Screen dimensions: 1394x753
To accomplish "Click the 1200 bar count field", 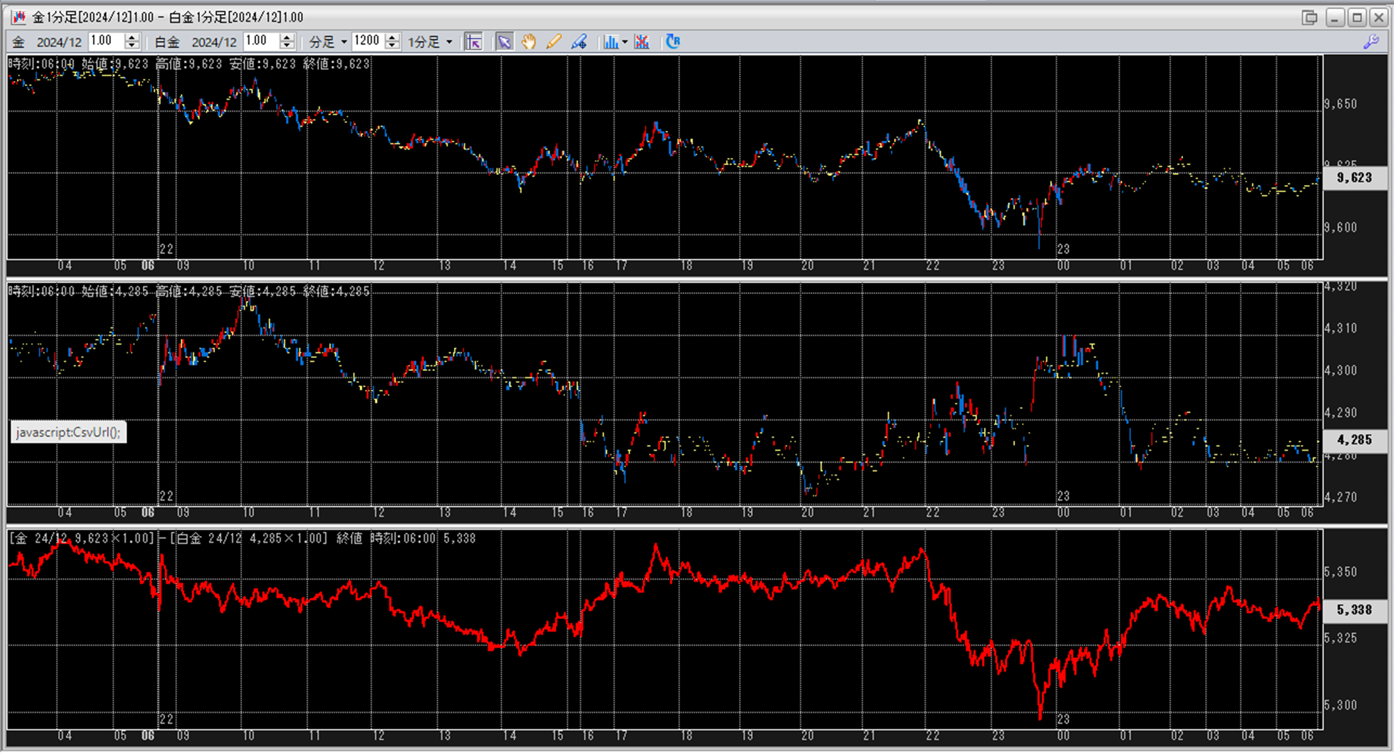I will [x=367, y=41].
